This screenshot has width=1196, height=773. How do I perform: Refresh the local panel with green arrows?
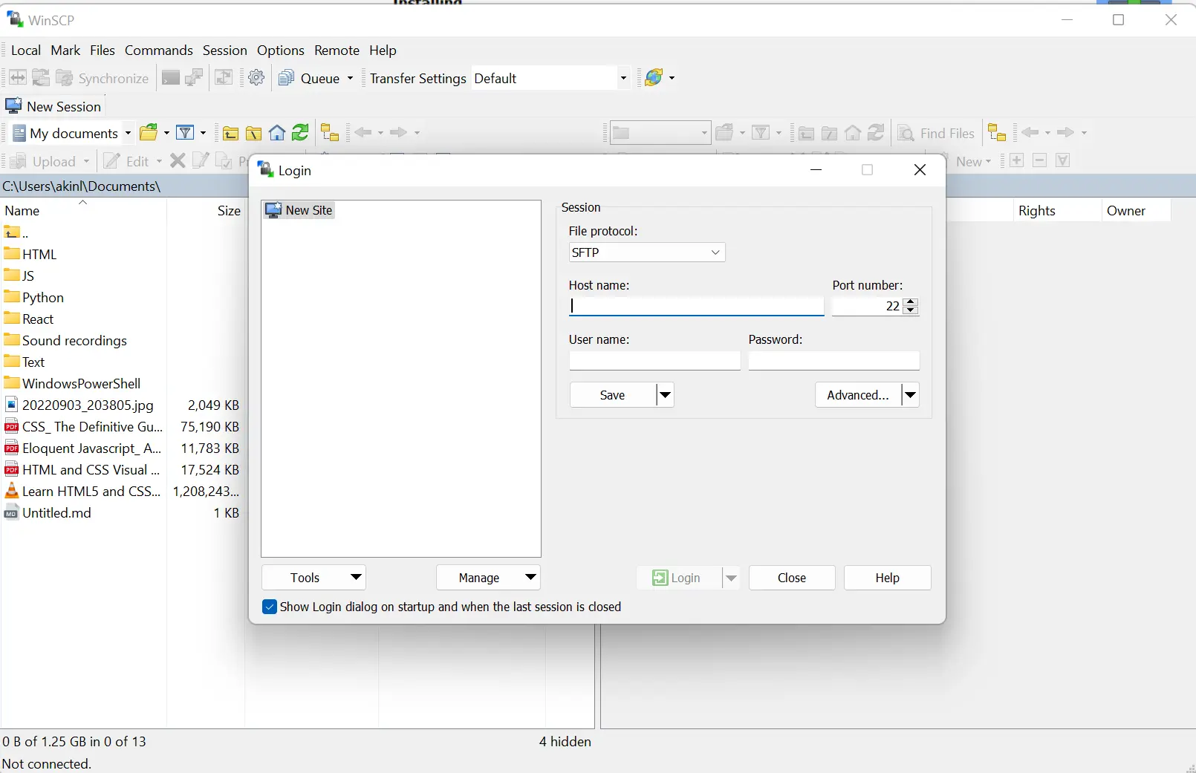tap(300, 133)
